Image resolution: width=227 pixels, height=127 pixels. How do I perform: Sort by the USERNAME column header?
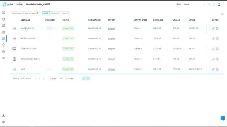25,20
